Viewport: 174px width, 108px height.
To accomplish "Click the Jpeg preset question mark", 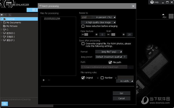I will coord(125,57).
